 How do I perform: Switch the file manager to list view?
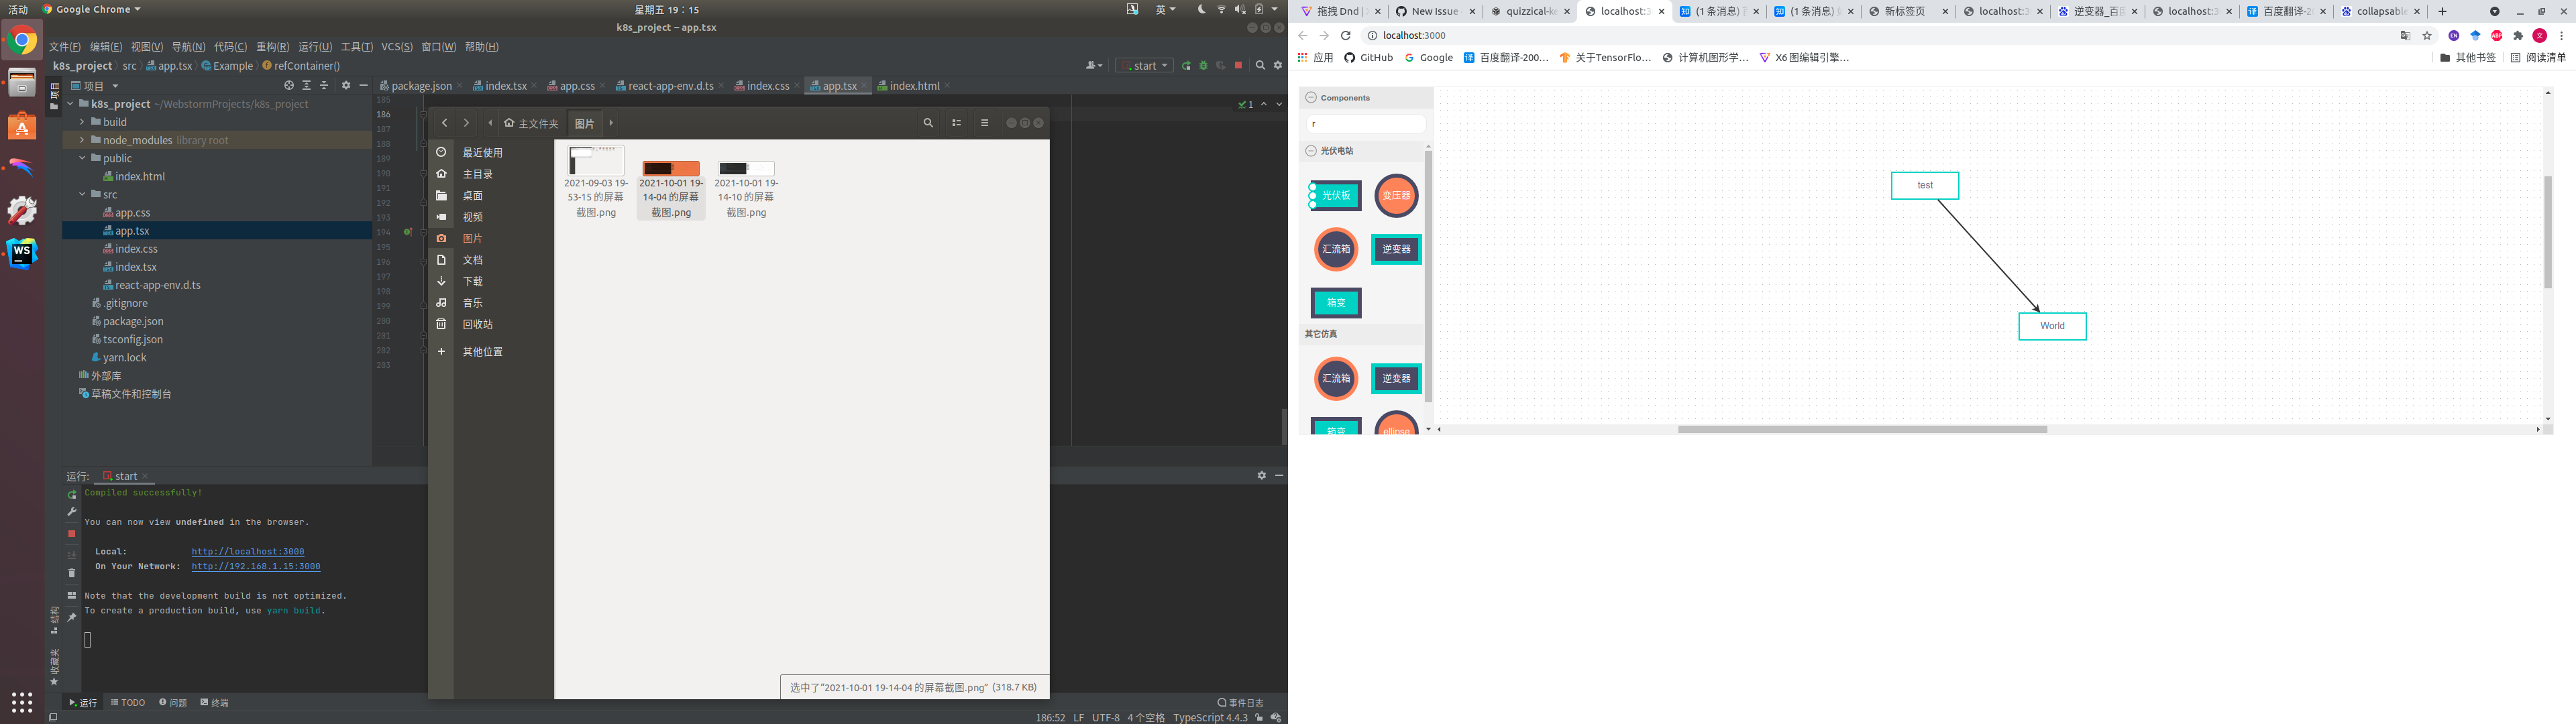[x=956, y=122]
